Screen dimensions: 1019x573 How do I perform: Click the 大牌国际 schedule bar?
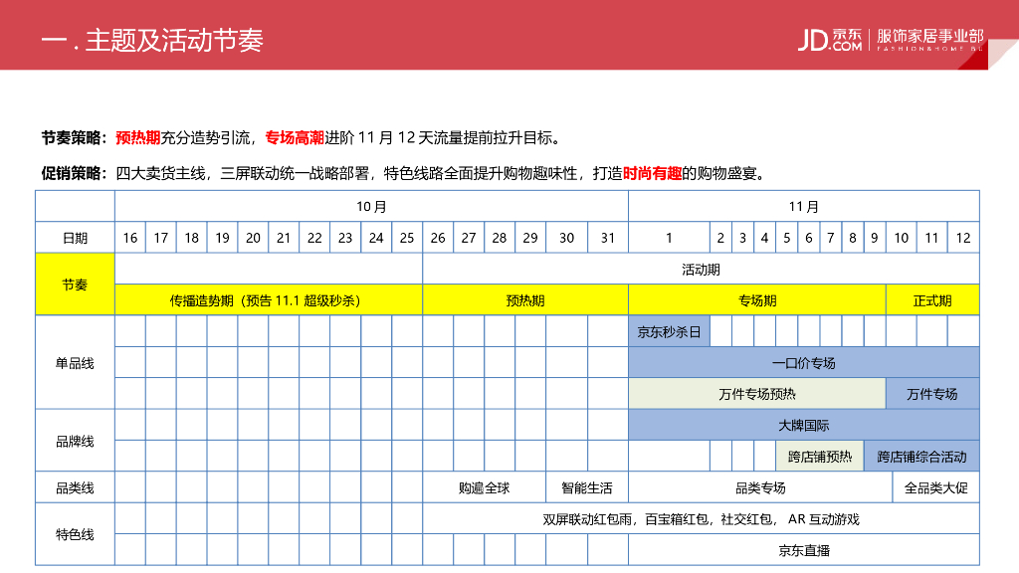804,425
